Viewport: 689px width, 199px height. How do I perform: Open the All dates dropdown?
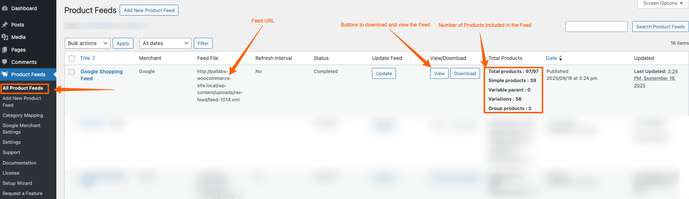click(x=165, y=43)
